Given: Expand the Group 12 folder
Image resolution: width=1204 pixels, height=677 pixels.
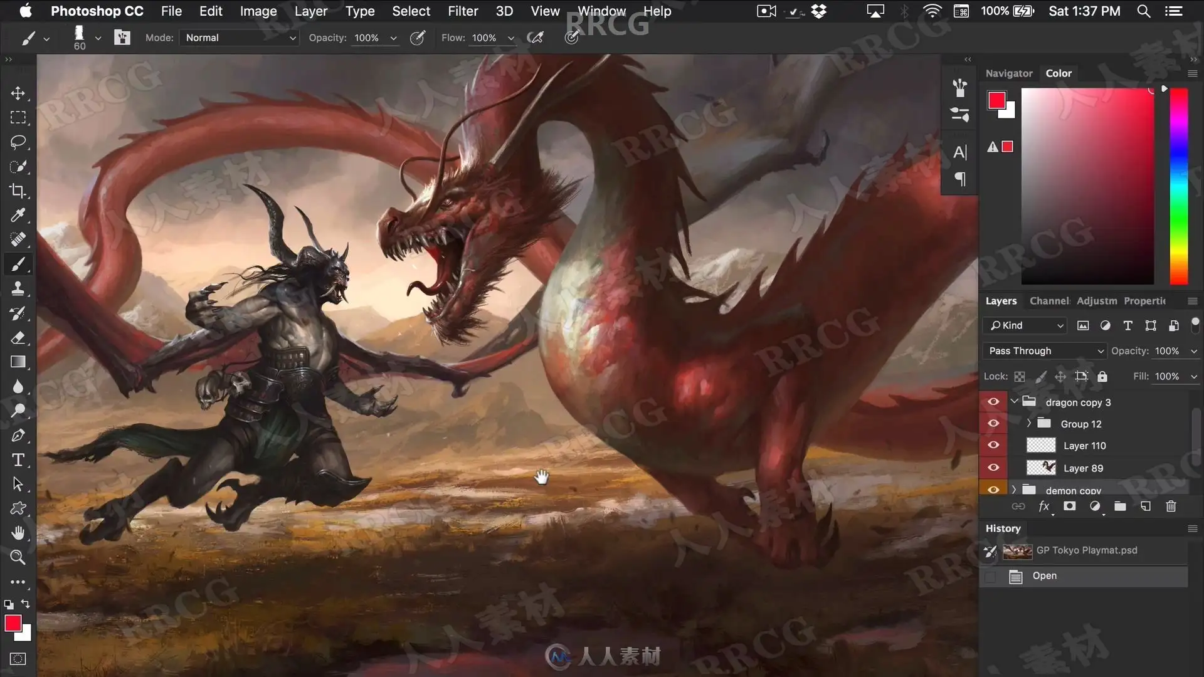Looking at the screenshot, I should [1028, 423].
